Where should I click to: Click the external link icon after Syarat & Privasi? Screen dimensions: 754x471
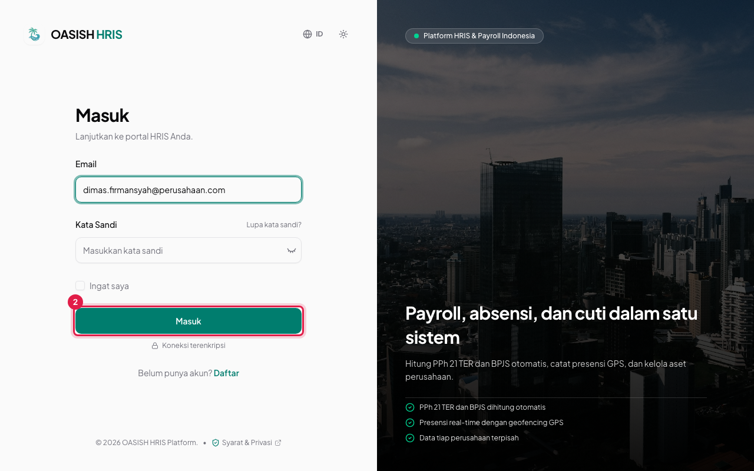278,443
